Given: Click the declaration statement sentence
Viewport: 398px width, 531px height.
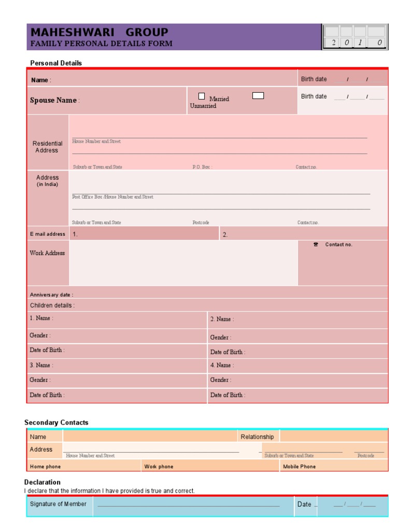Looking at the screenshot, I should (109, 491).
